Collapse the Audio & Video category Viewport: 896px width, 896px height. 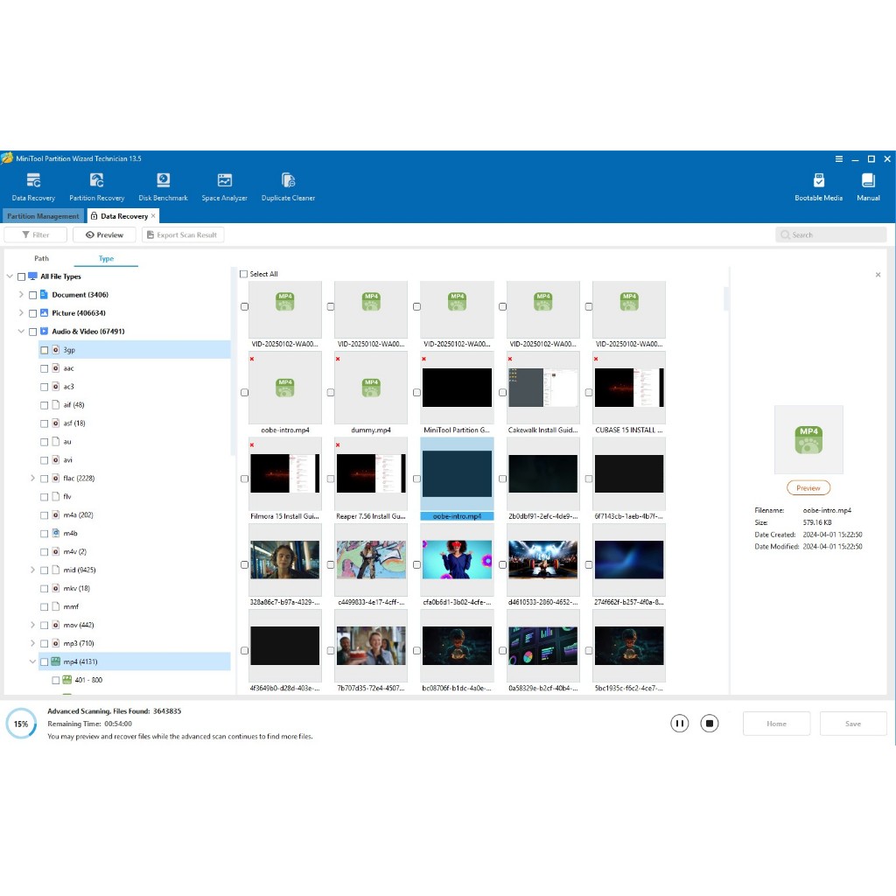(21, 332)
